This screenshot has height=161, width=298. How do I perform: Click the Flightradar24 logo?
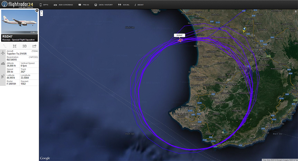point(17,4)
